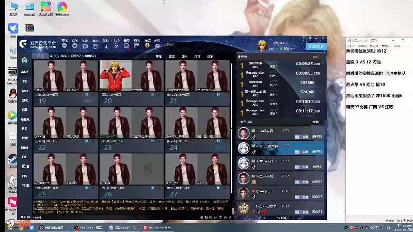Switch to OBS 29.1.2 taskbar item
Viewport: 413px width, 232px height.
point(88,227)
